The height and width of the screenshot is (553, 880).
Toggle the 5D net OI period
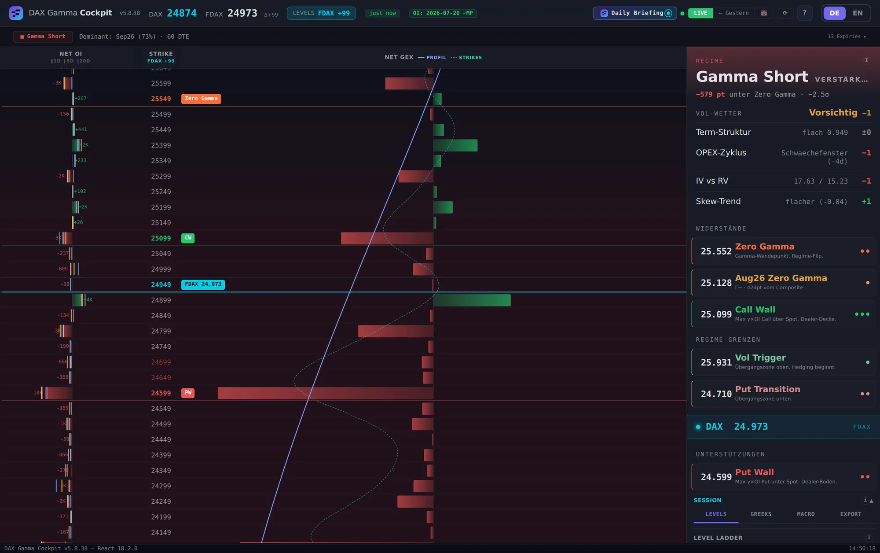pos(69,61)
